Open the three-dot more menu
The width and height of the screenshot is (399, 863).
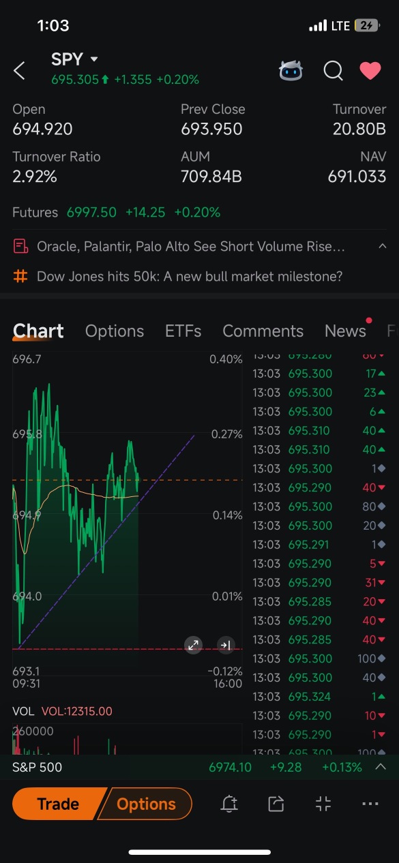pyautogui.click(x=370, y=804)
